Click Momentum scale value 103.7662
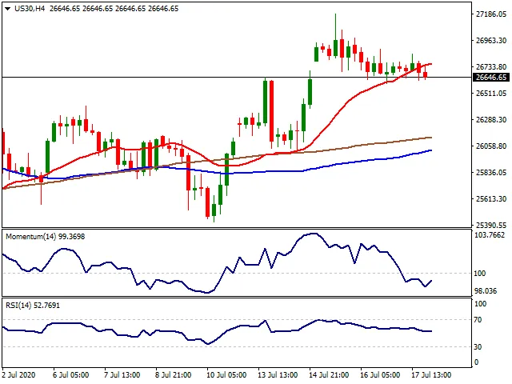 coord(490,235)
